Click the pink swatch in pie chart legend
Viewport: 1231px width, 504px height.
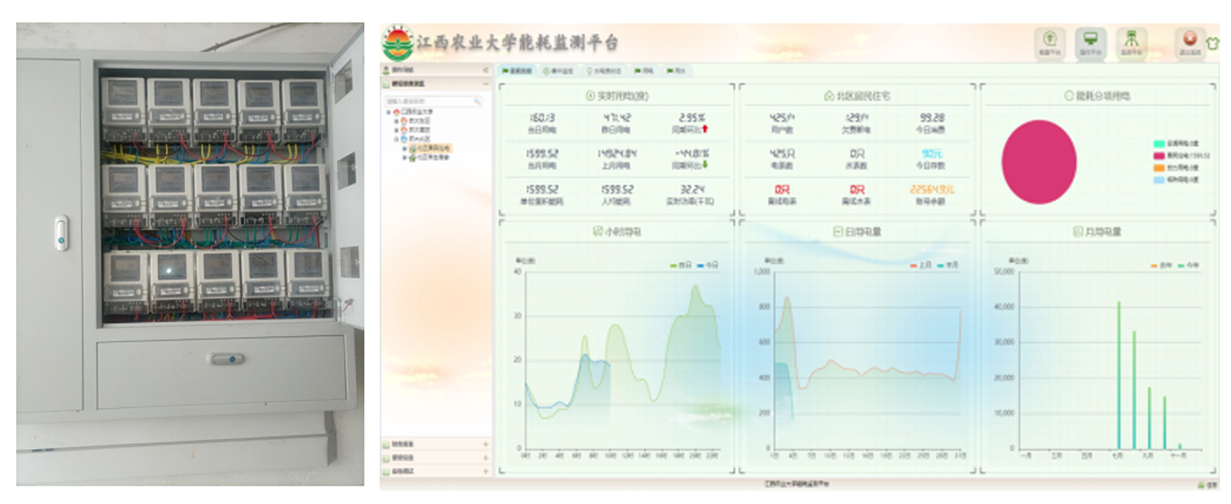[1159, 156]
